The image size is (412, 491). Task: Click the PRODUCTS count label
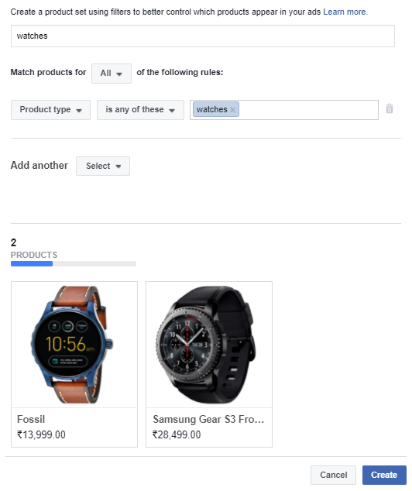pos(34,255)
